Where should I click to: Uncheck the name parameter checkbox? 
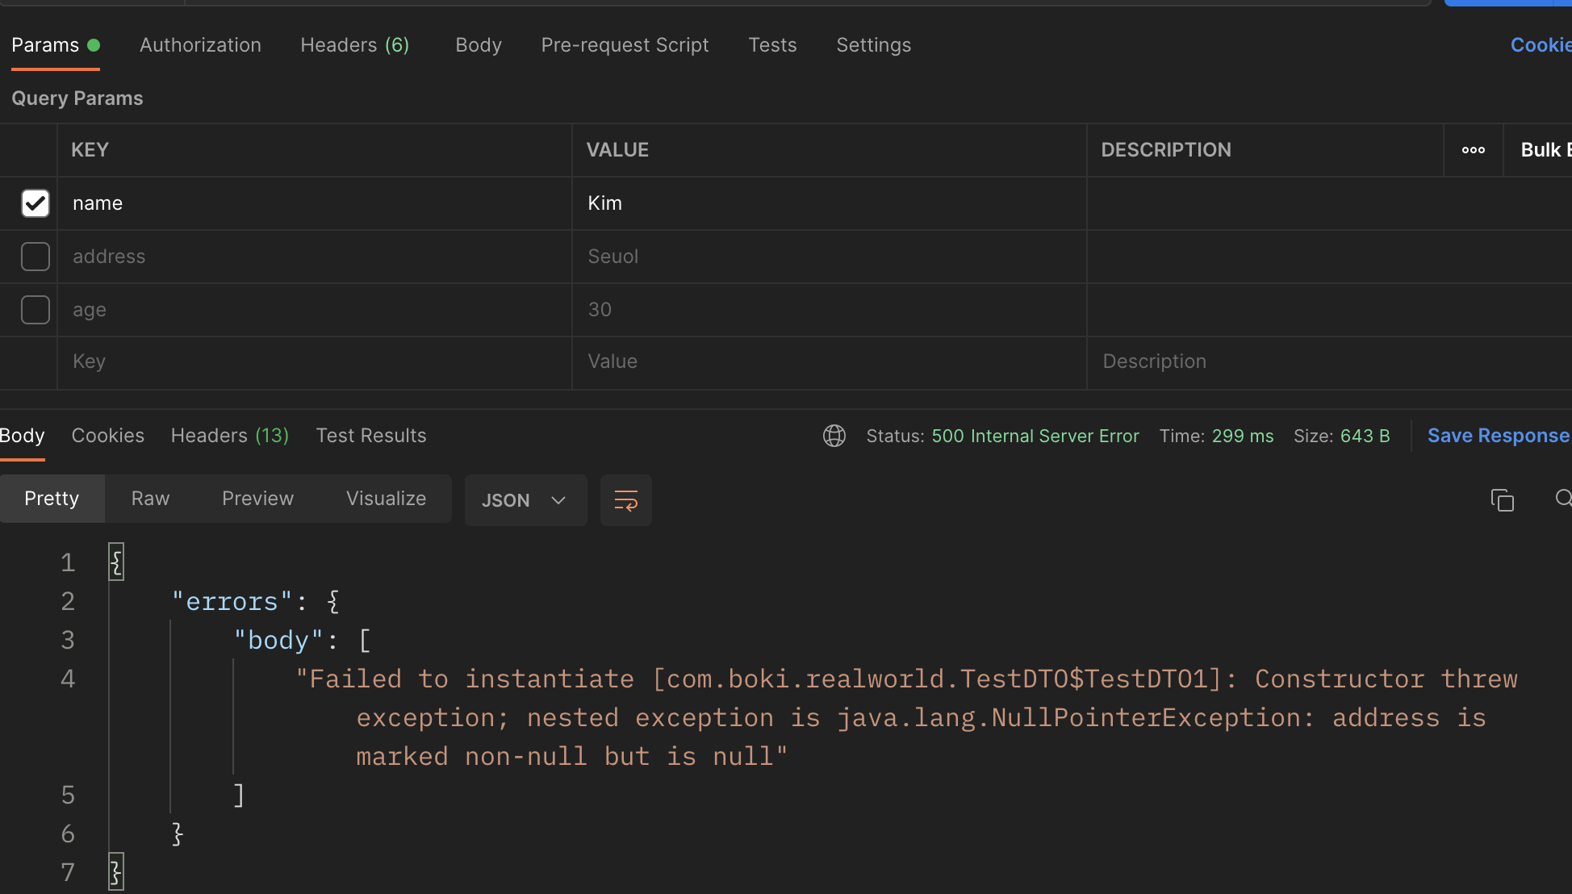(36, 203)
